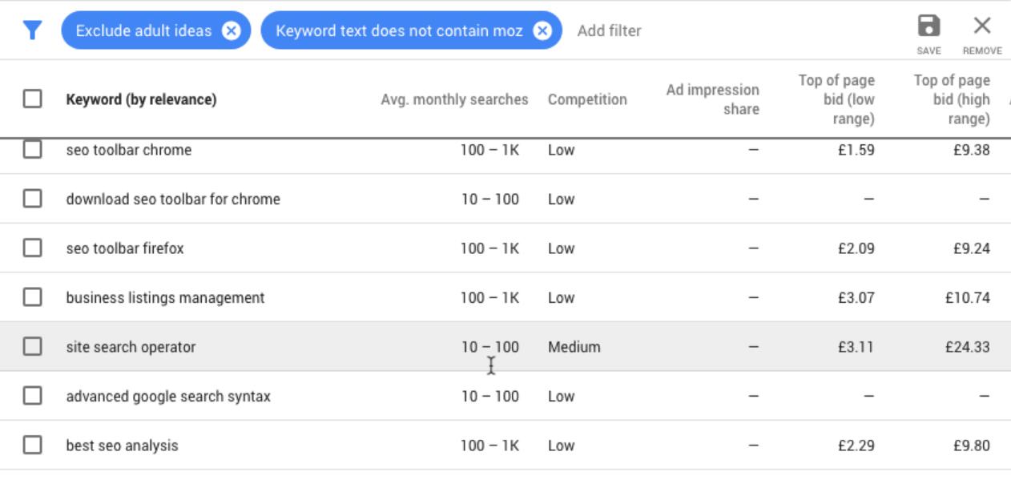Sort by Top of page bid (low range)
Image resolution: width=1011 pixels, height=484 pixels.
[x=836, y=99]
